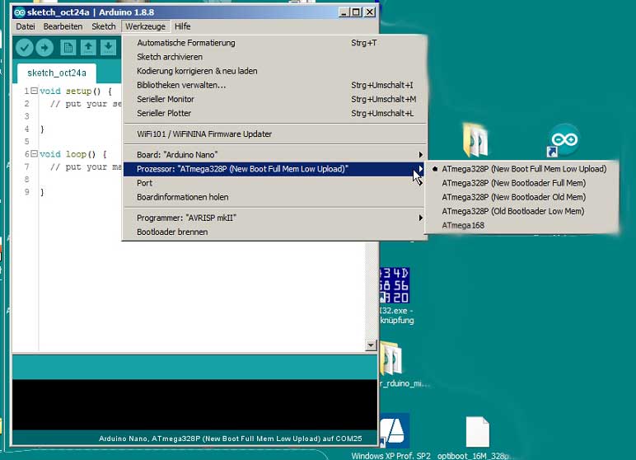
Task: Maximize the Arduino window
Action: (356, 12)
